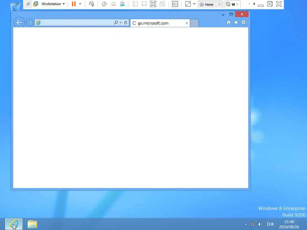Go back in Internet Explorer
Screen dimensions: 307x230
coord(19,22)
